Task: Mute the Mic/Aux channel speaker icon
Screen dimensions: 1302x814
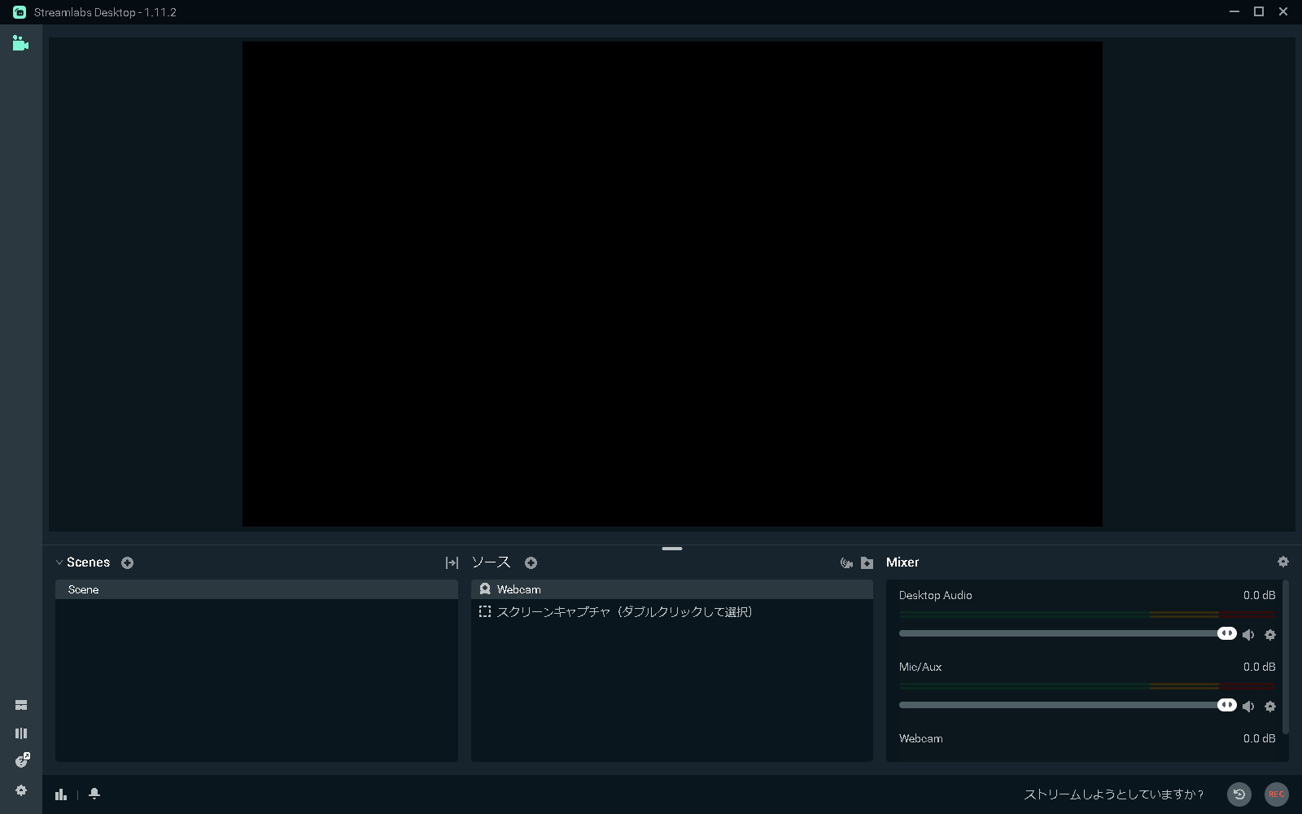Action: pos(1249,706)
